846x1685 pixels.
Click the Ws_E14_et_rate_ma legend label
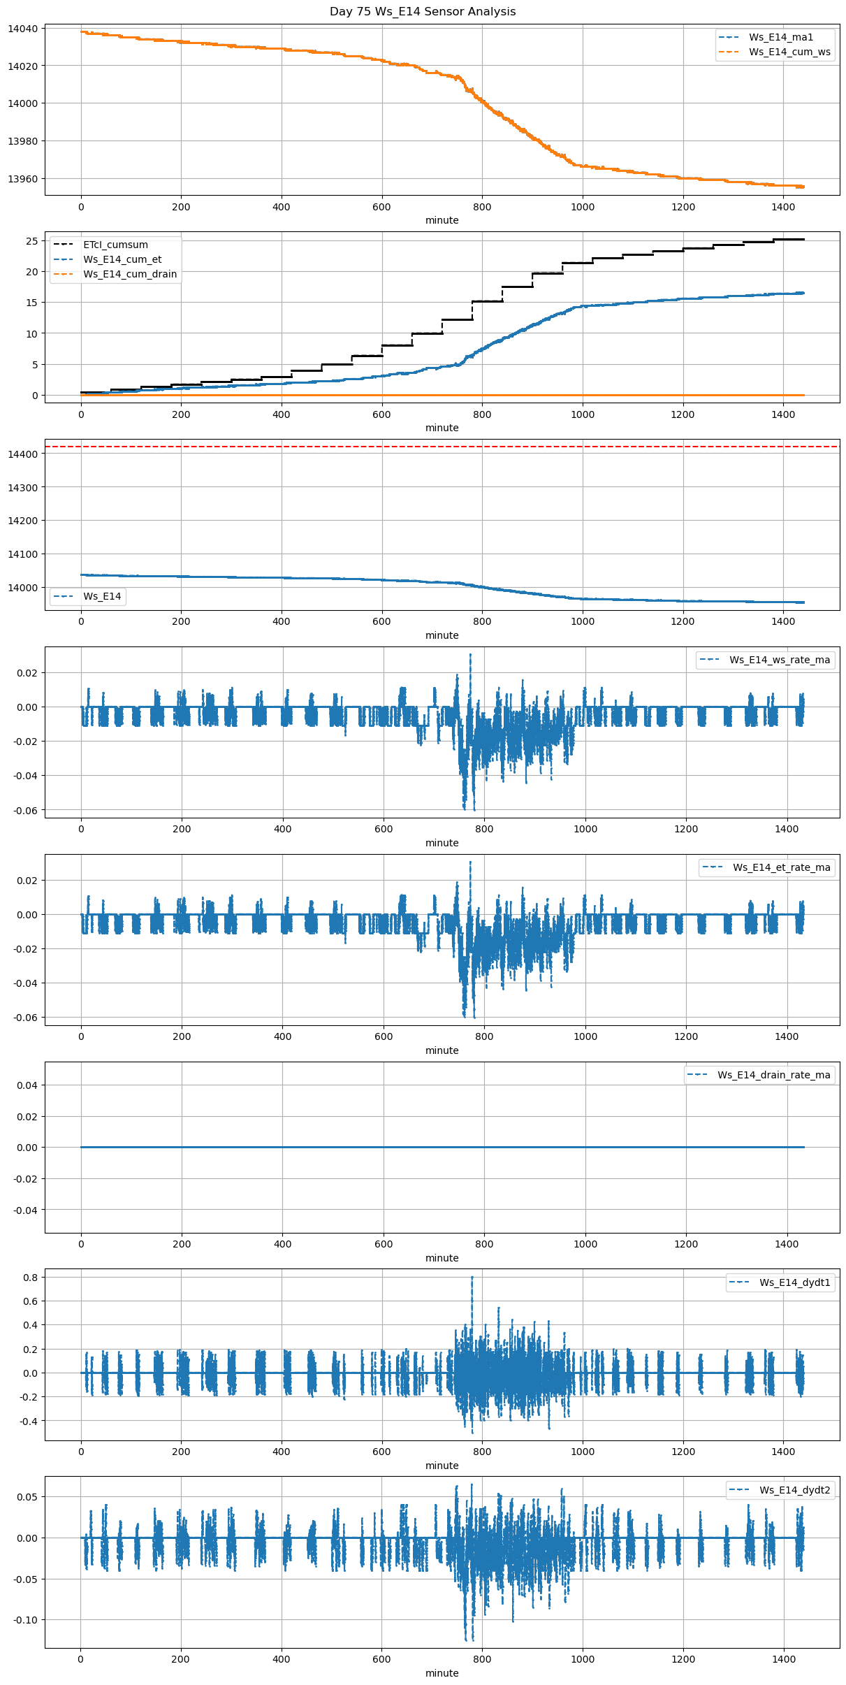pyautogui.click(x=781, y=867)
